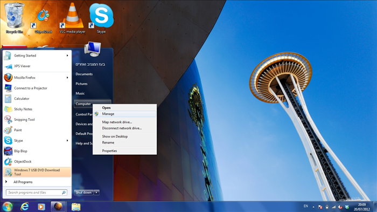
Task: Click the Dropbox tray icon
Action: click(347, 207)
